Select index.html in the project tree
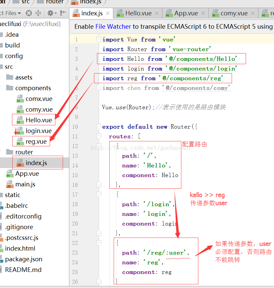274x288 pixels. coord(20,248)
